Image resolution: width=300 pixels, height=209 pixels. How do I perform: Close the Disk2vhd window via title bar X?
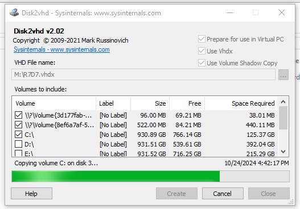point(282,13)
